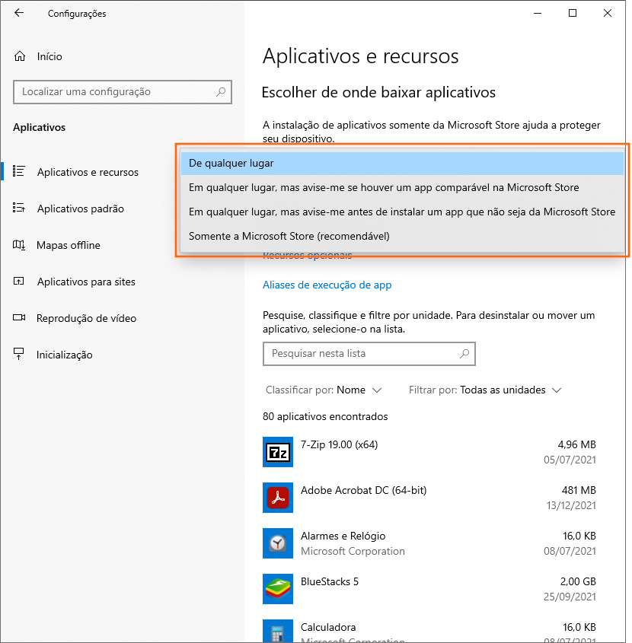The width and height of the screenshot is (632, 643).
Task: Click the Localizar uma configuração search box
Action: 122,92
